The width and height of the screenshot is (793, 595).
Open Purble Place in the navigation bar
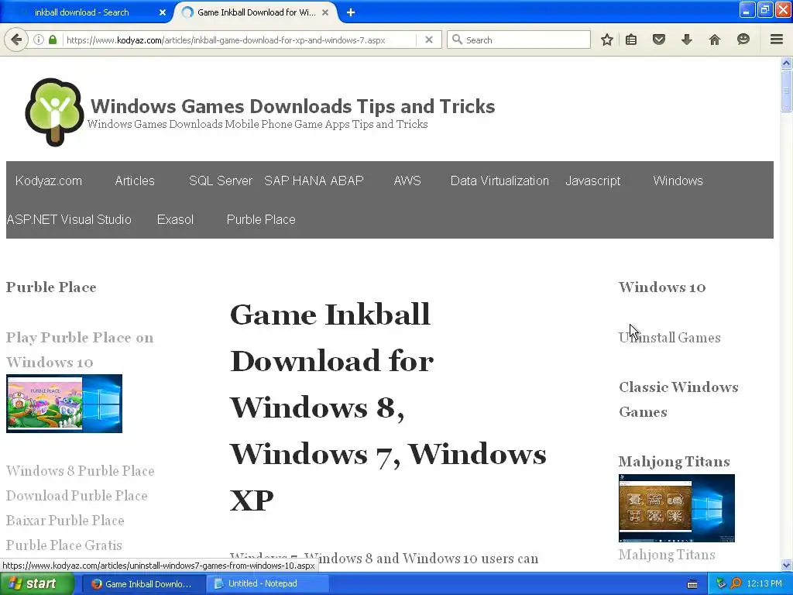tap(261, 219)
